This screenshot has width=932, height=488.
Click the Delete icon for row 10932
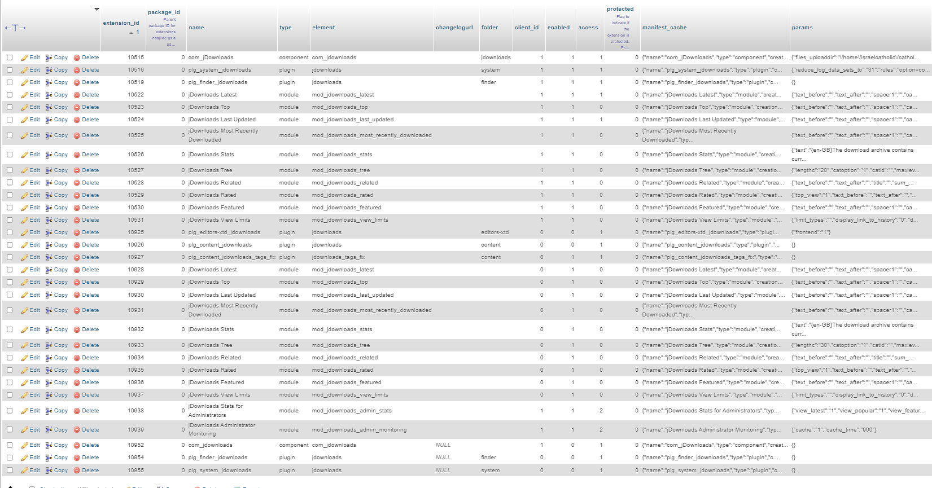77,329
